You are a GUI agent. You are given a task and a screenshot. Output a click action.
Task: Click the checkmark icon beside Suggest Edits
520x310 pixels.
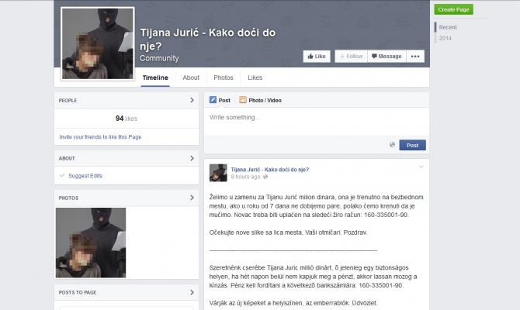coord(62,176)
